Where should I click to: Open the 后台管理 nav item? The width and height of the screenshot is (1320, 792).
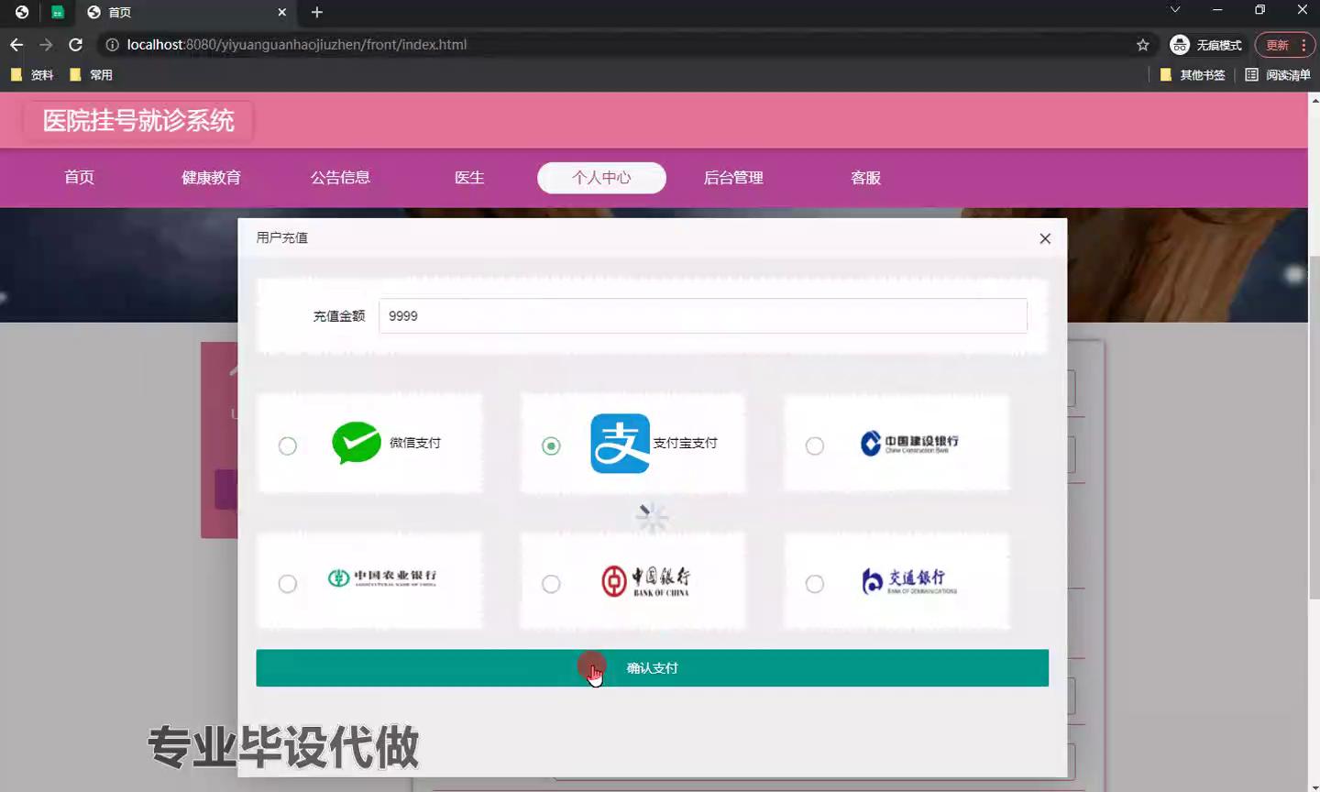[x=732, y=178]
